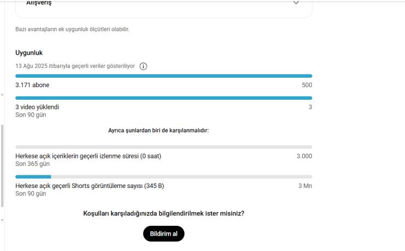Click the scroll down arrow on left scrollbar
Image resolution: width=405 pixels, height=251 pixels.
(x=2, y=220)
